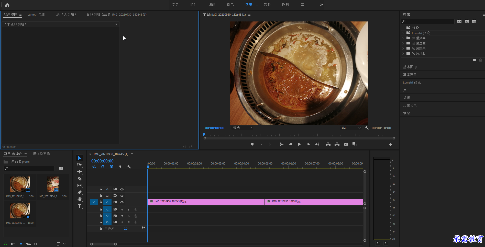Screen dimensions: 485x247
Task: Mute audio track A1
Action: 122,209
